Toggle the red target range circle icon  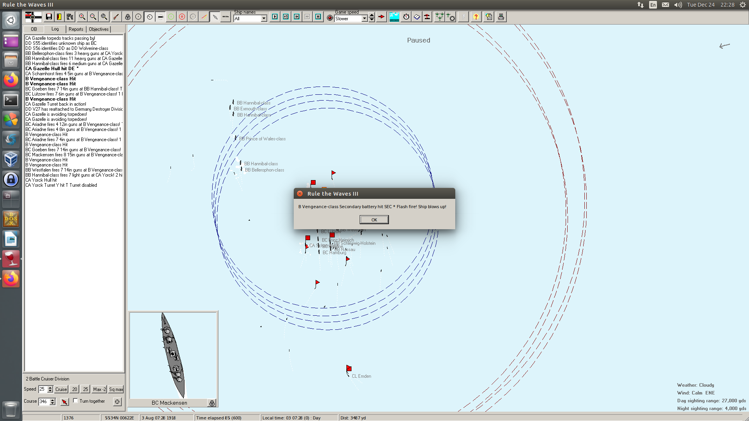[182, 17]
